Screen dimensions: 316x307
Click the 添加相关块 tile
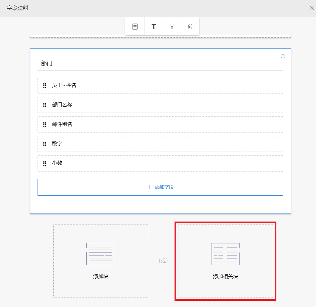click(225, 261)
